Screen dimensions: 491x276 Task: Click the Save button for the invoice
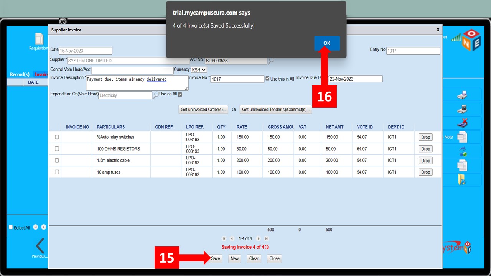[x=215, y=258]
